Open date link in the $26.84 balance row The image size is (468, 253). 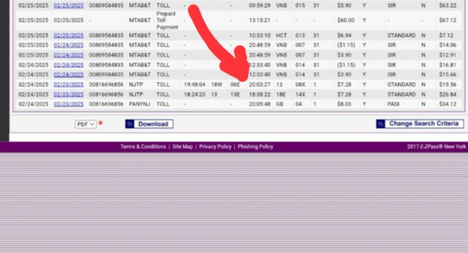pos(69,94)
